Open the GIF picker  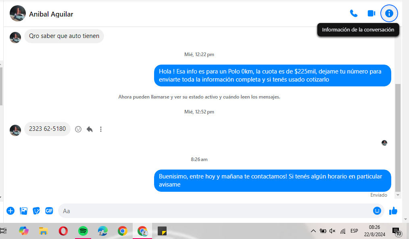(x=49, y=211)
